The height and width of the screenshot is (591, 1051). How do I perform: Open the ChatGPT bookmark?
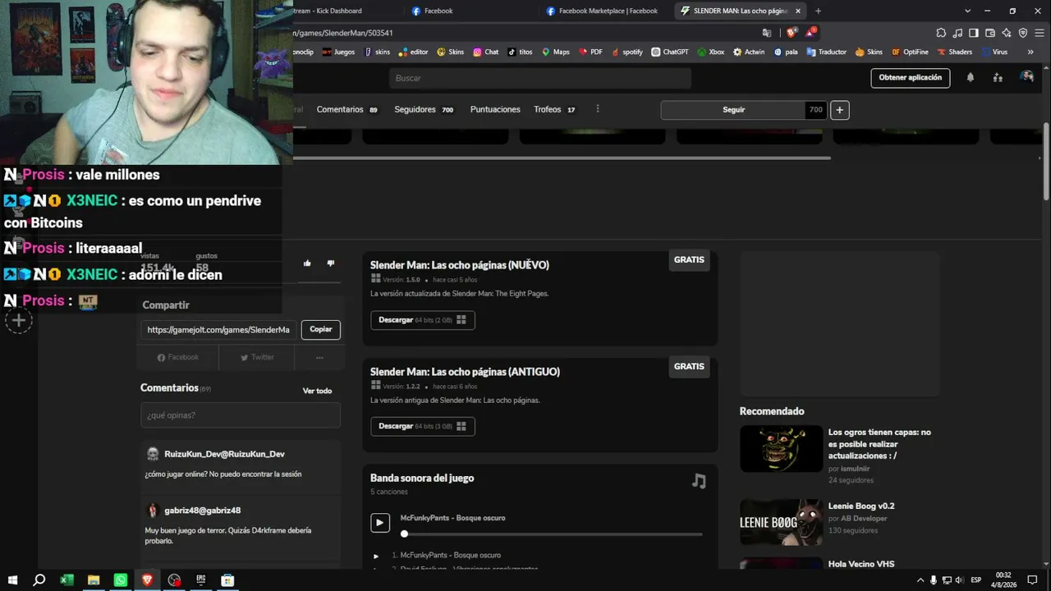pos(670,52)
